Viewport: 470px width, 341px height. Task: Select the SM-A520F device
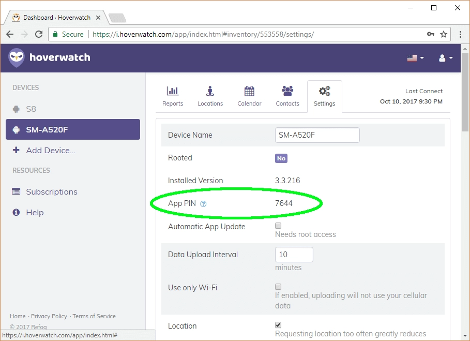pos(73,129)
